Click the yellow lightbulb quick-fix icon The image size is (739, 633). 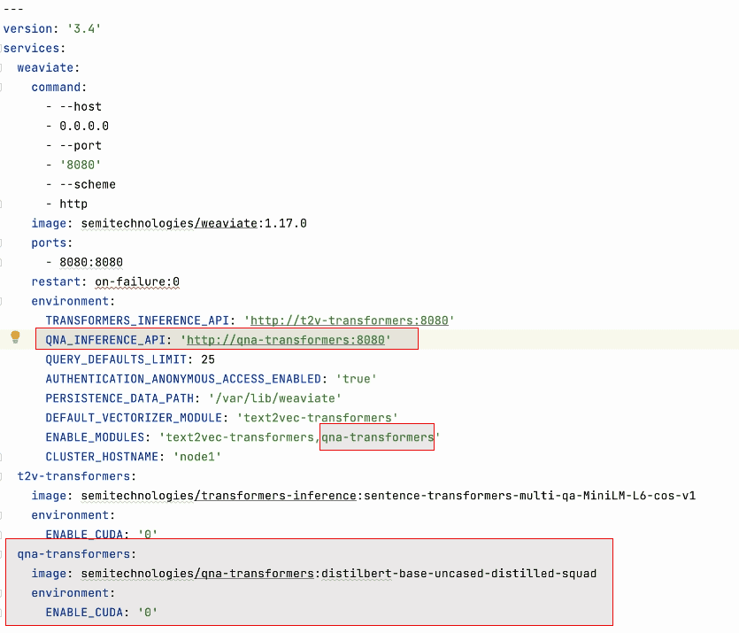15,337
